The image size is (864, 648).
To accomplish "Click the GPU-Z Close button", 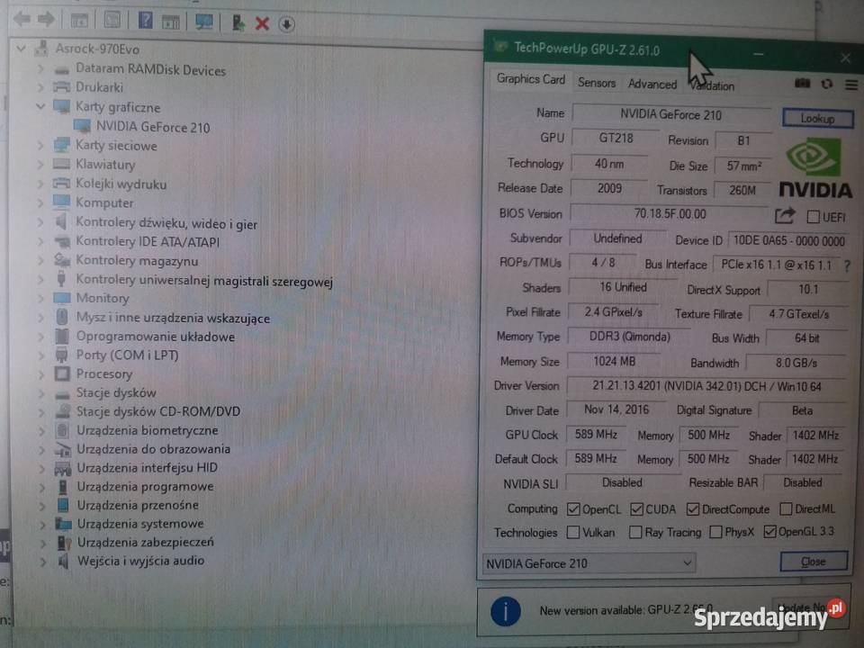I will 814,561.
